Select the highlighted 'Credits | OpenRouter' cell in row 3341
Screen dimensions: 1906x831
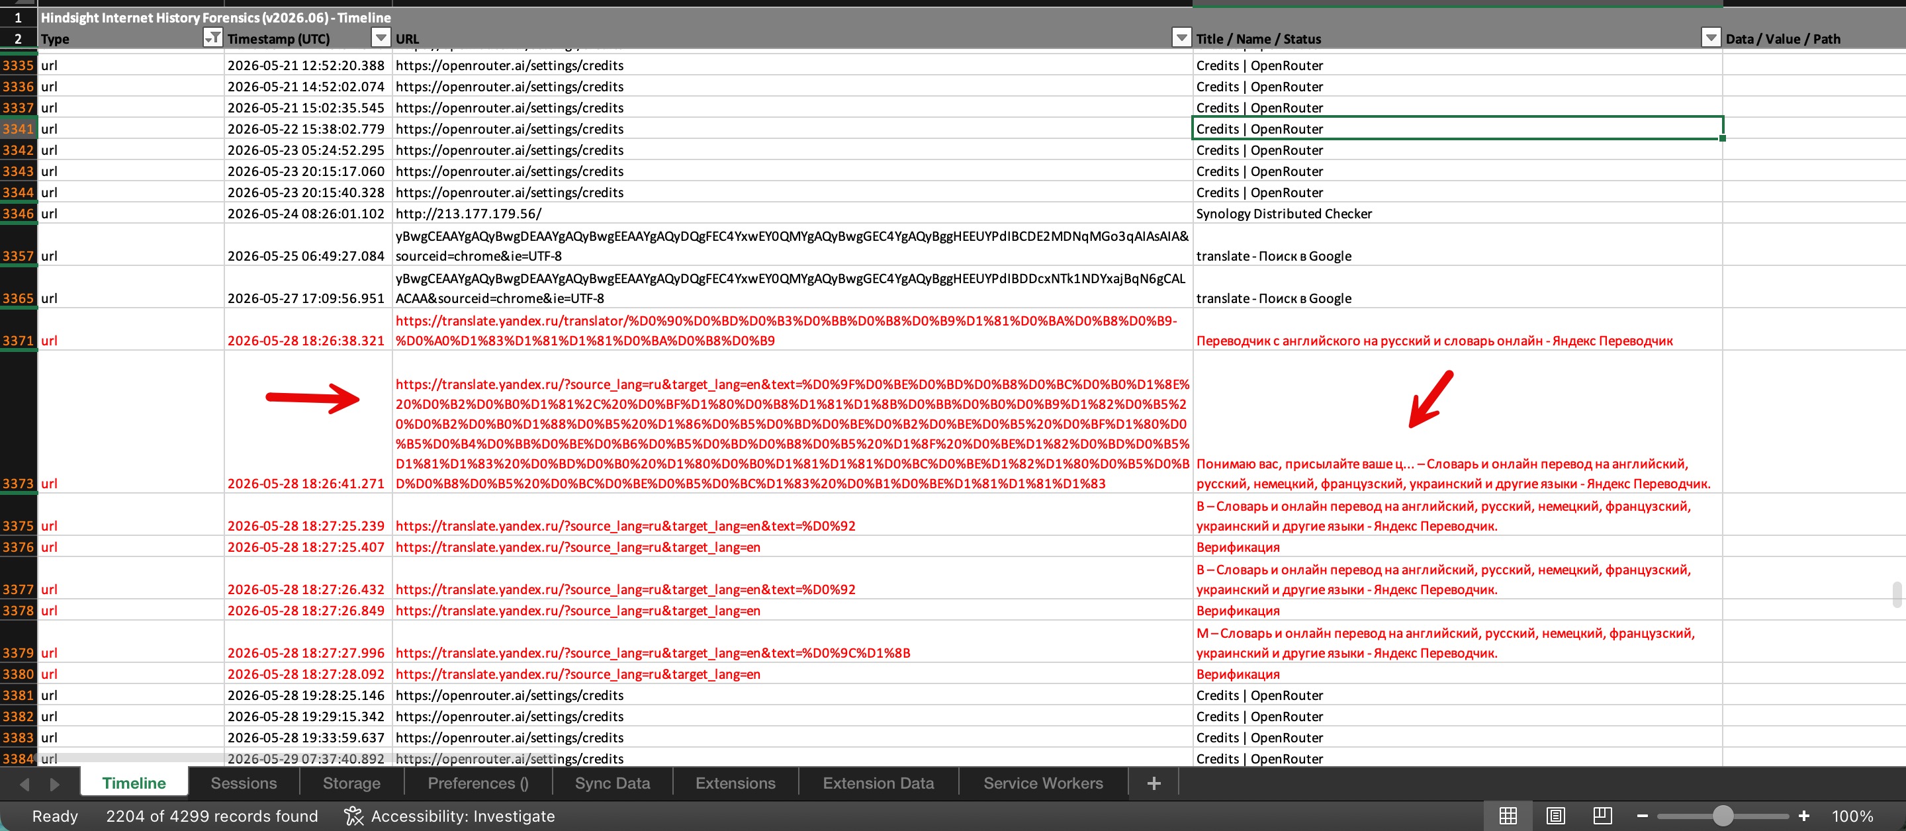pos(1457,129)
